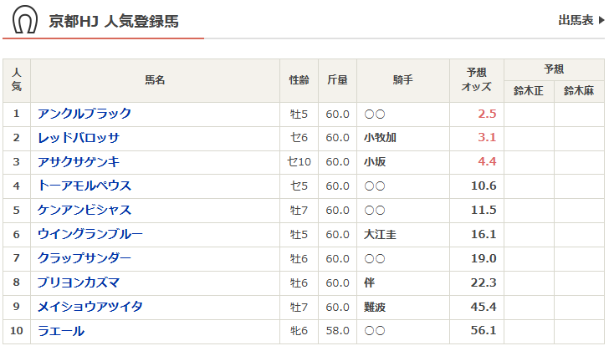Click the 予想オッズ column header
Image resolution: width=609 pixels, height=346 pixels.
(x=477, y=80)
